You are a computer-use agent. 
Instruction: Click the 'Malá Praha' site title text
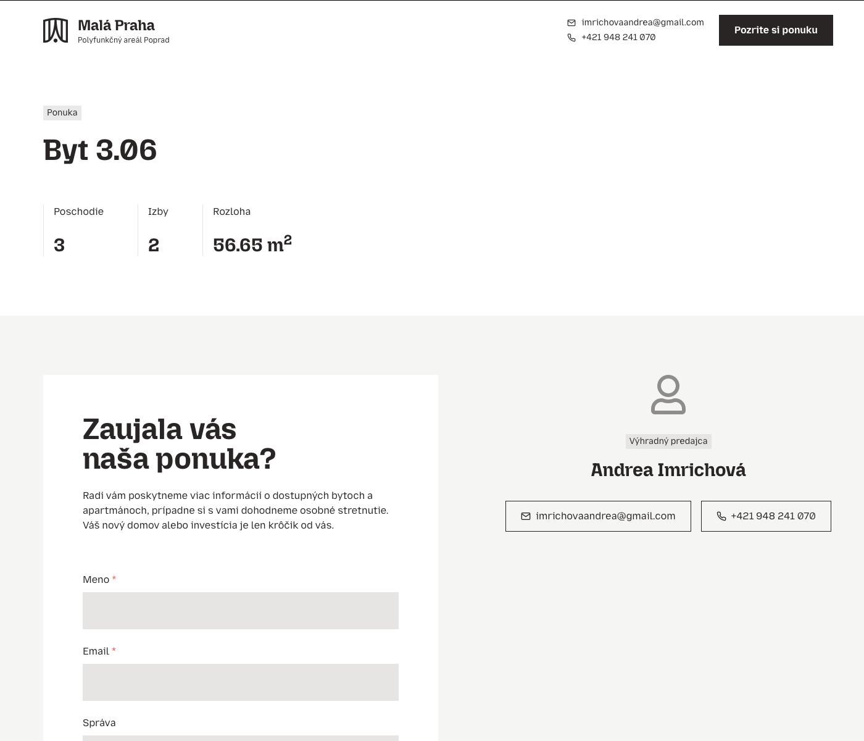[x=115, y=25]
